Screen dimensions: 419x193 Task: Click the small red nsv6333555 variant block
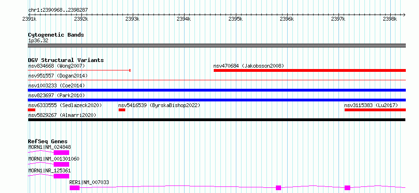32,110
